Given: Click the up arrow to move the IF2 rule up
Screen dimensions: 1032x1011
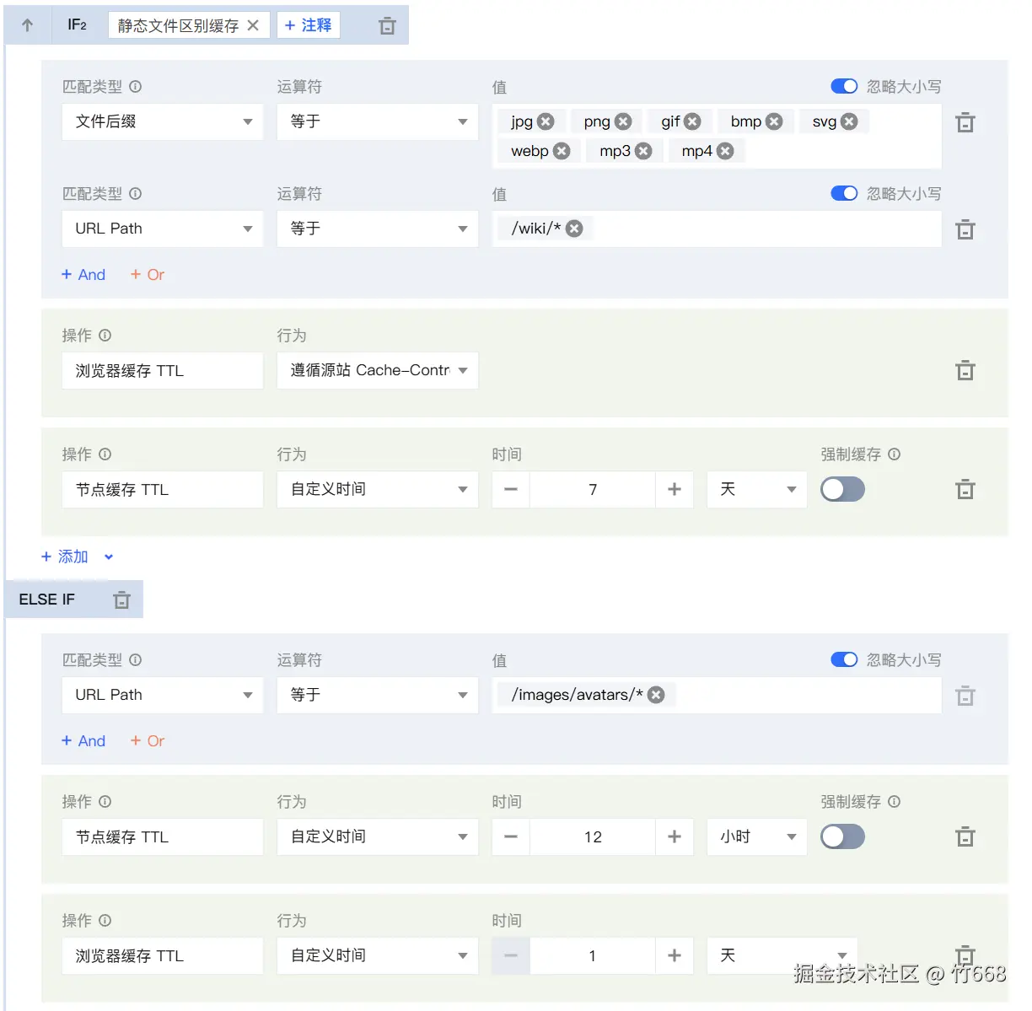Looking at the screenshot, I should [x=27, y=25].
